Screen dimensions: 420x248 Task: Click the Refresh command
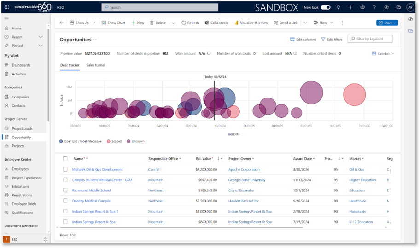[x=190, y=23]
